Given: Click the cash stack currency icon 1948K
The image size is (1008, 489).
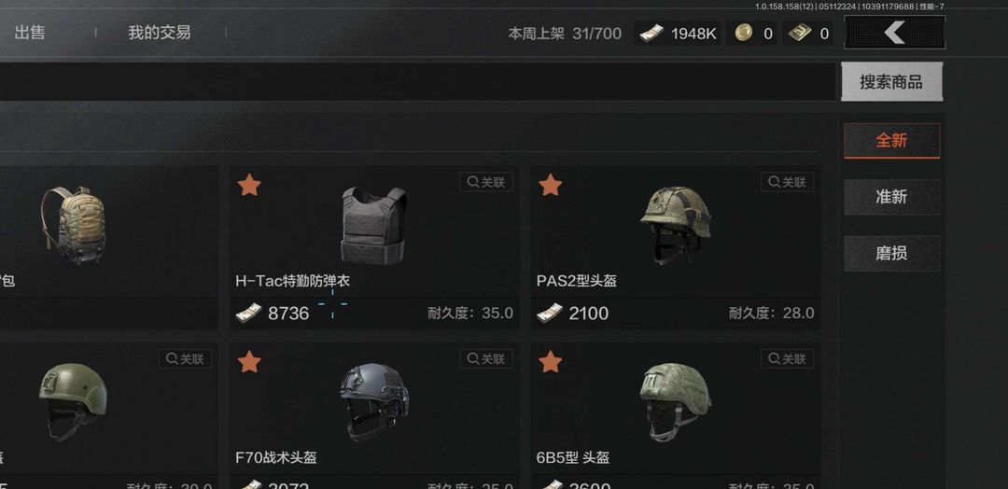Looking at the screenshot, I should point(651,33).
